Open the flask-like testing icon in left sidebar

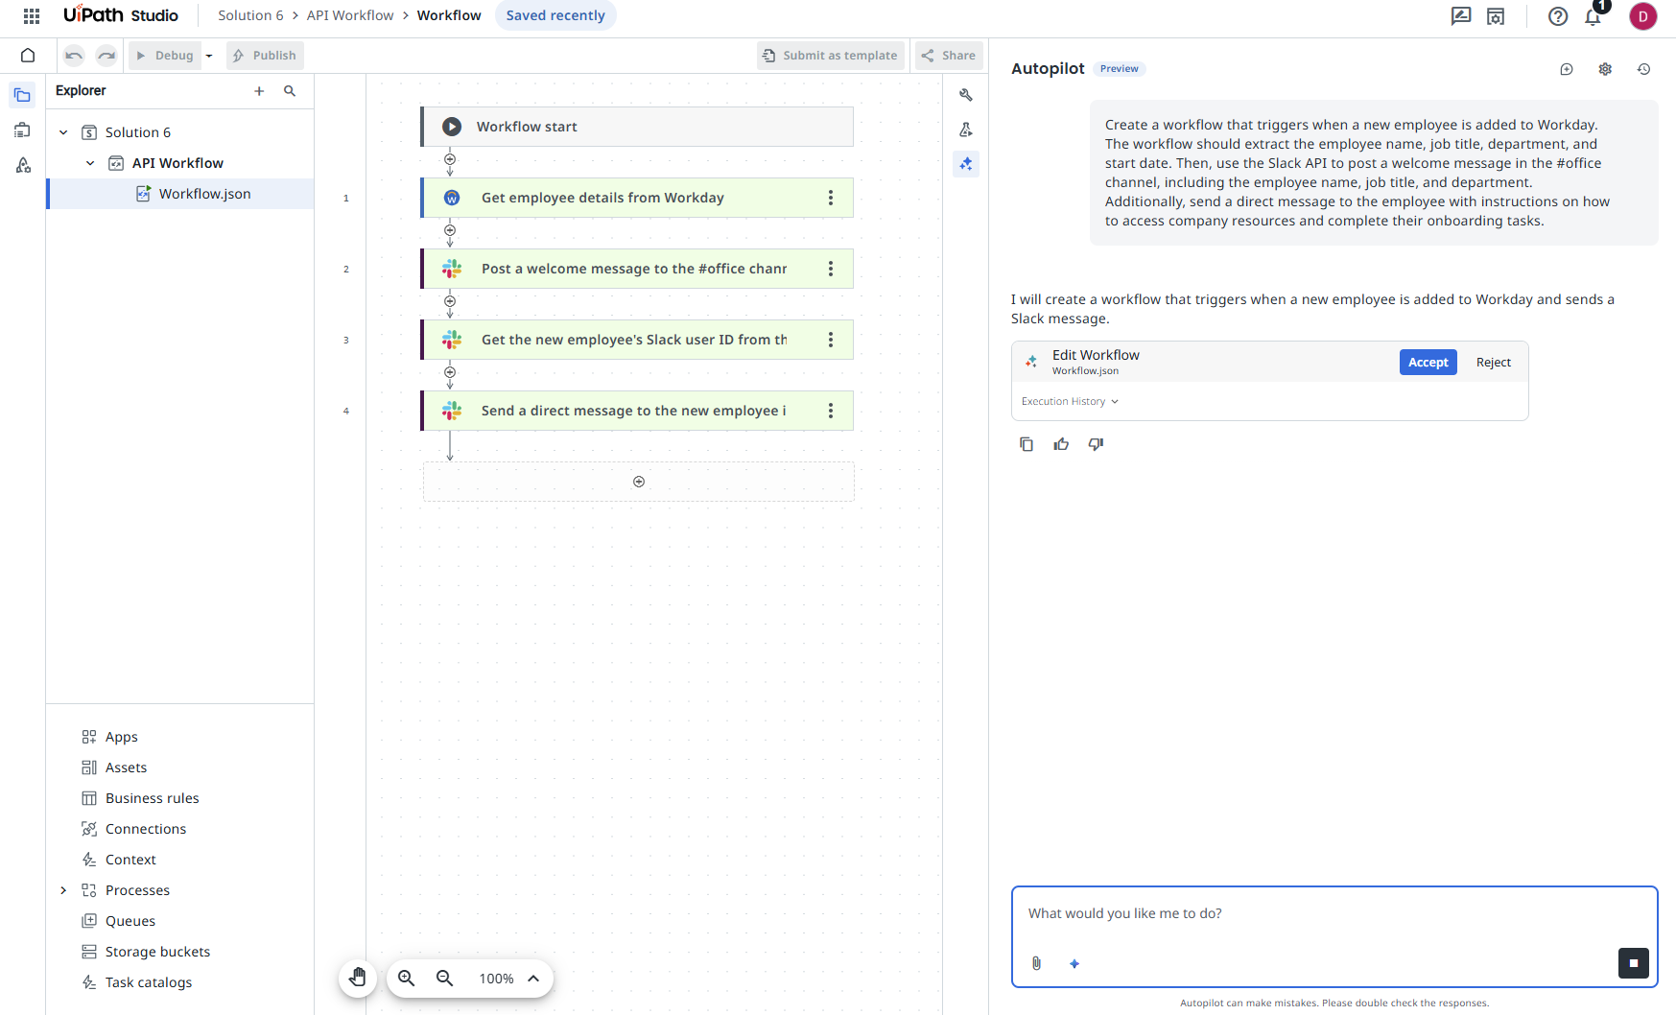point(22,165)
